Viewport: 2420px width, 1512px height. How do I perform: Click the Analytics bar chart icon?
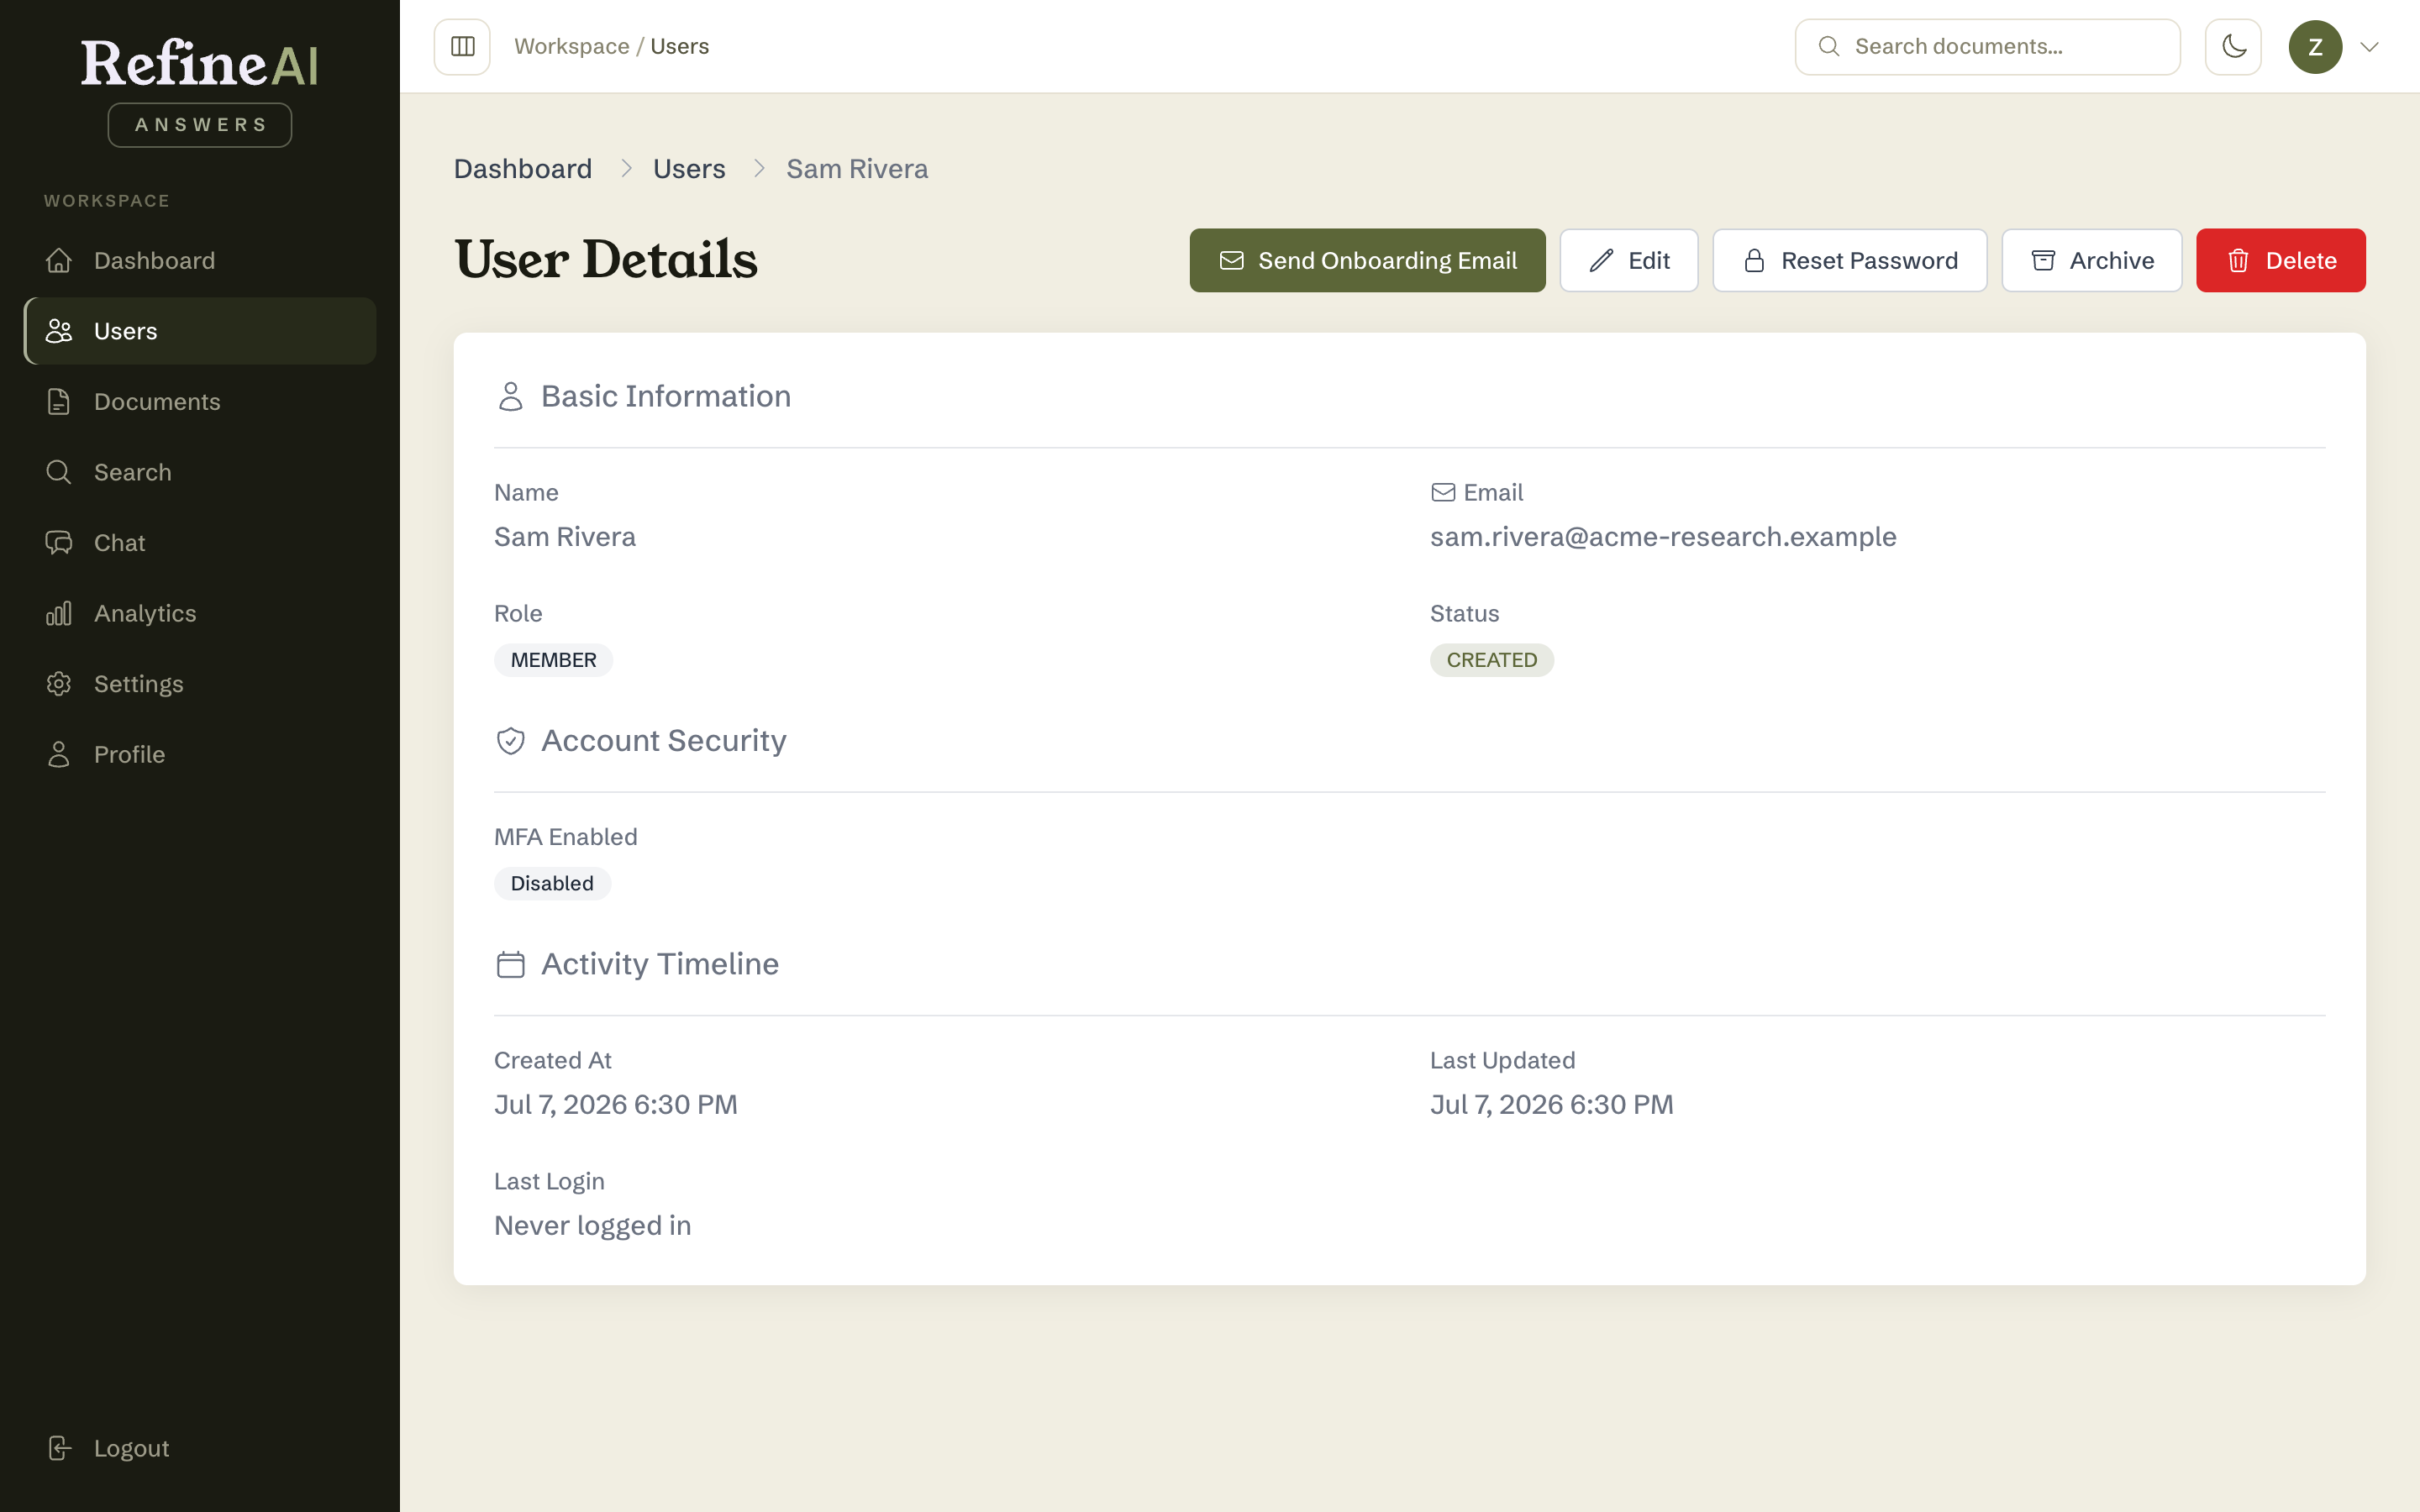(x=59, y=613)
